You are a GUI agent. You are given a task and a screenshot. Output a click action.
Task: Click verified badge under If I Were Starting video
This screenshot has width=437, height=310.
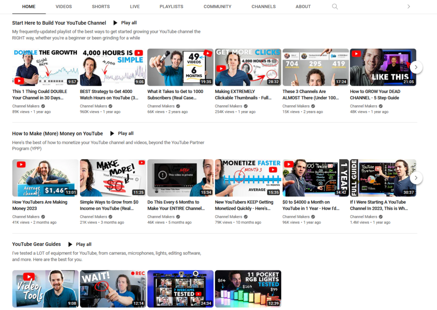[x=380, y=217]
